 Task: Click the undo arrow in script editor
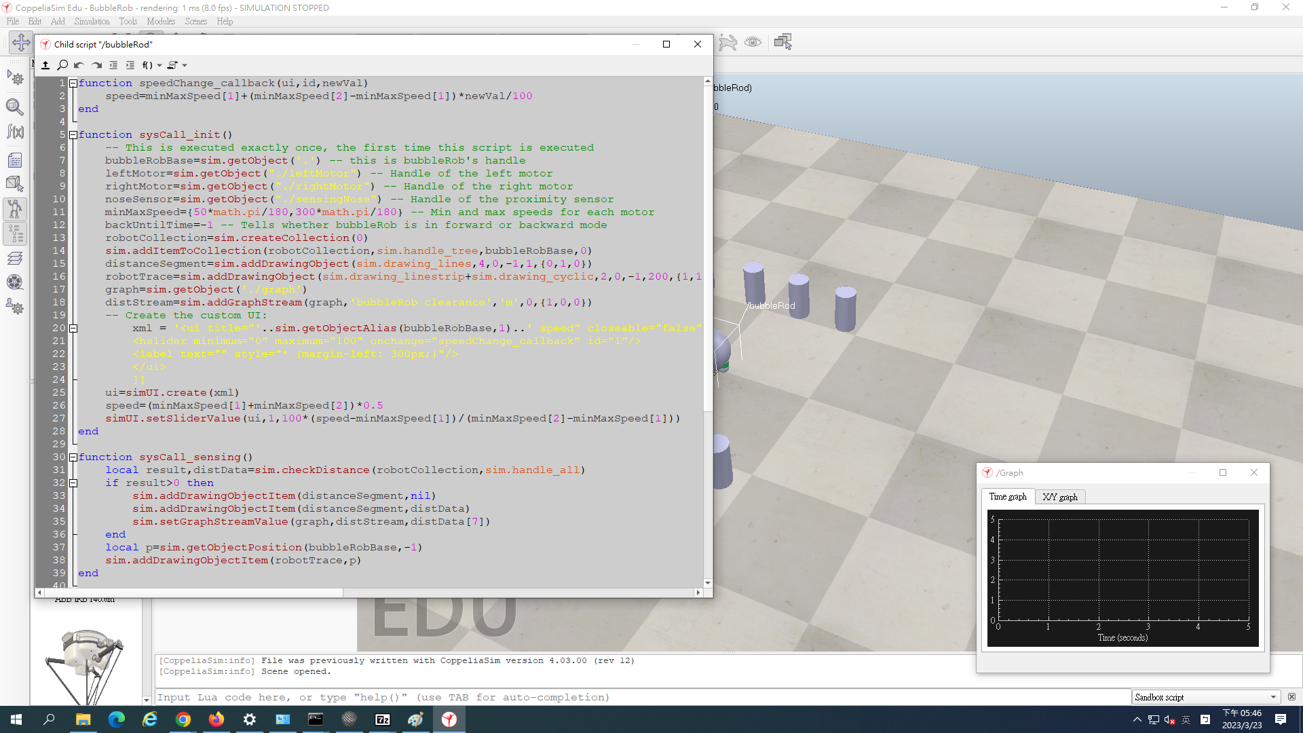(79, 65)
